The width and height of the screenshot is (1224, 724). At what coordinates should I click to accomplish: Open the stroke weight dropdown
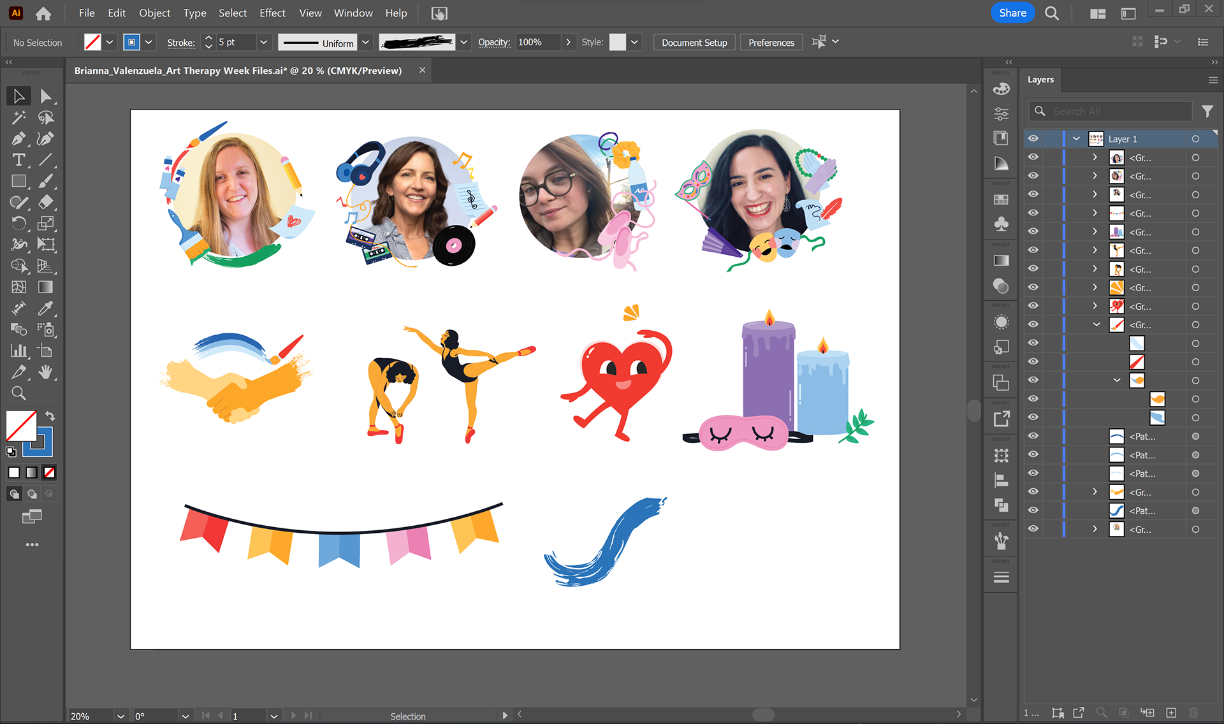point(263,42)
